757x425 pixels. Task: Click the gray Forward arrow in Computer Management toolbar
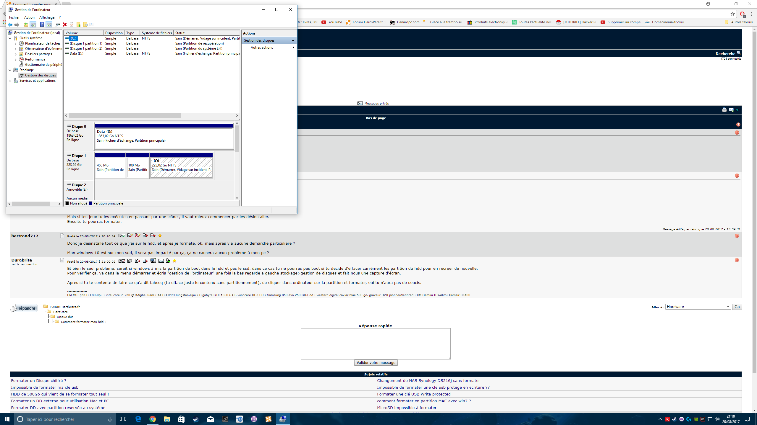pyautogui.click(x=17, y=24)
